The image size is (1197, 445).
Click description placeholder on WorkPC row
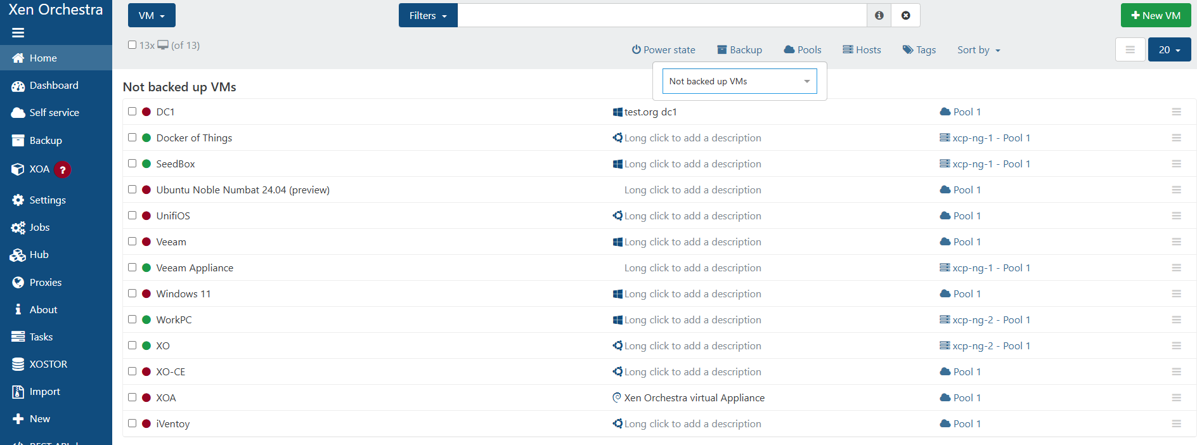[x=692, y=319]
